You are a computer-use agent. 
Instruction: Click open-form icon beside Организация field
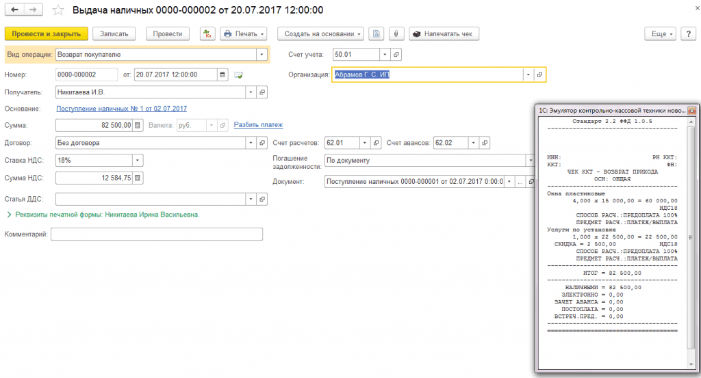click(x=539, y=75)
